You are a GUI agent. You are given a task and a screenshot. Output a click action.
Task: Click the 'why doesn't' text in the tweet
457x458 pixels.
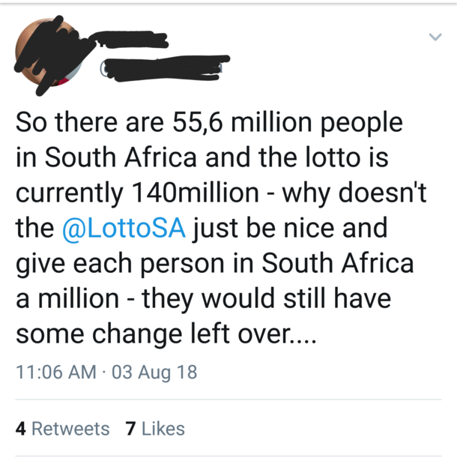pyautogui.click(x=354, y=194)
